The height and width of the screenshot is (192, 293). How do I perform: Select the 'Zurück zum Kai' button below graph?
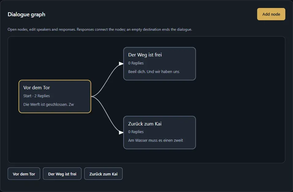(103, 174)
